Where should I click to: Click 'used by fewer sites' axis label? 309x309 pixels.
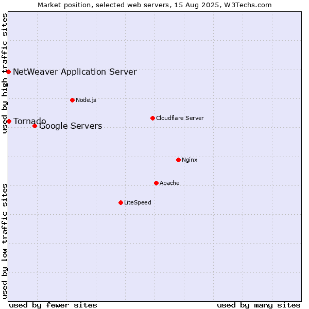point(53,305)
